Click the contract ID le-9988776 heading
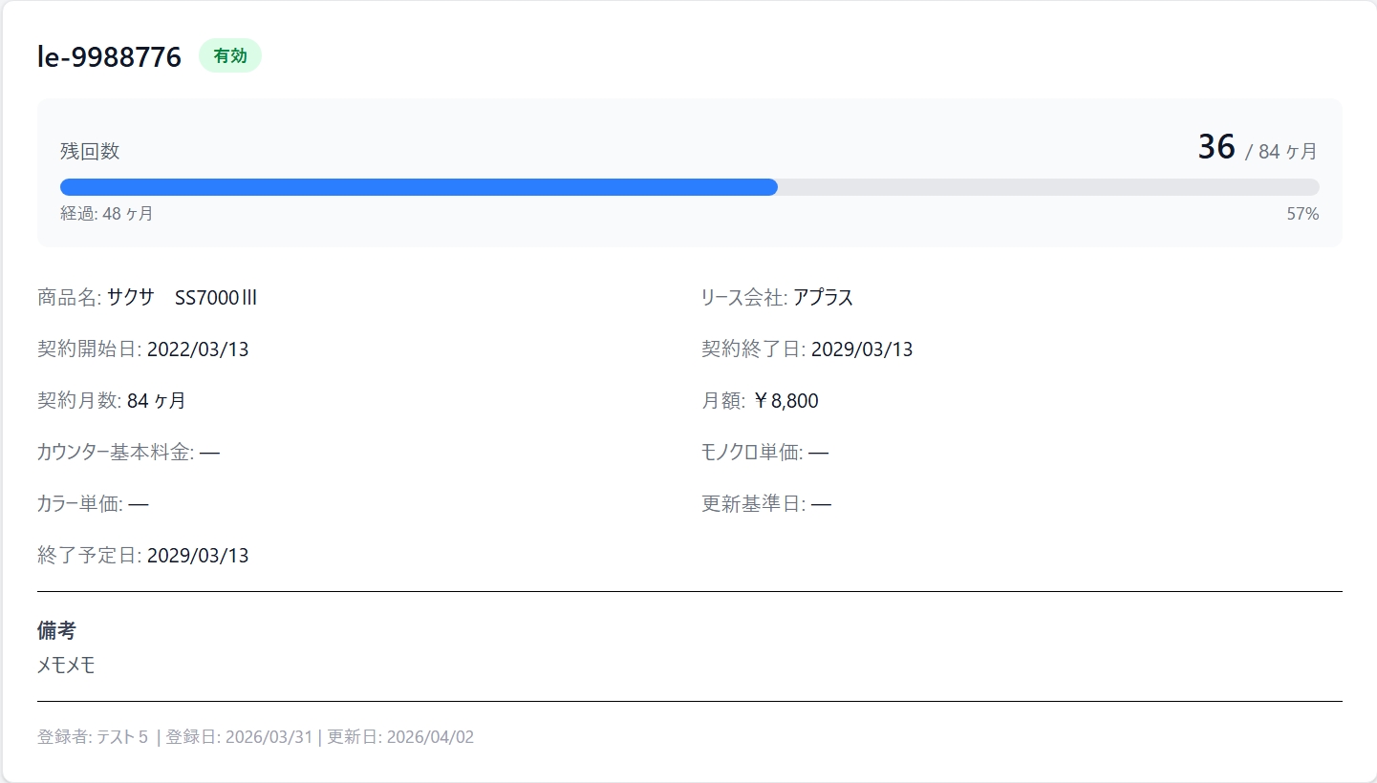1377x783 pixels. coord(107,56)
